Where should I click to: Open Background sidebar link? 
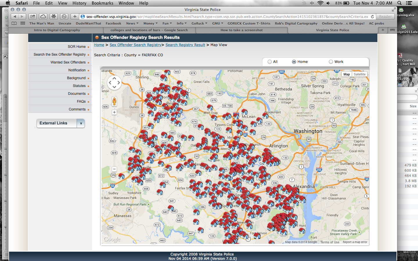click(x=76, y=78)
